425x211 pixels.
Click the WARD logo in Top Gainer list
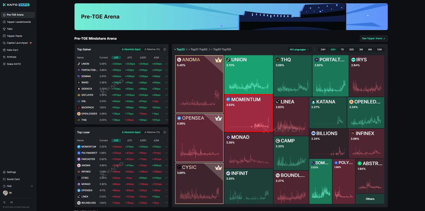click(x=79, y=82)
